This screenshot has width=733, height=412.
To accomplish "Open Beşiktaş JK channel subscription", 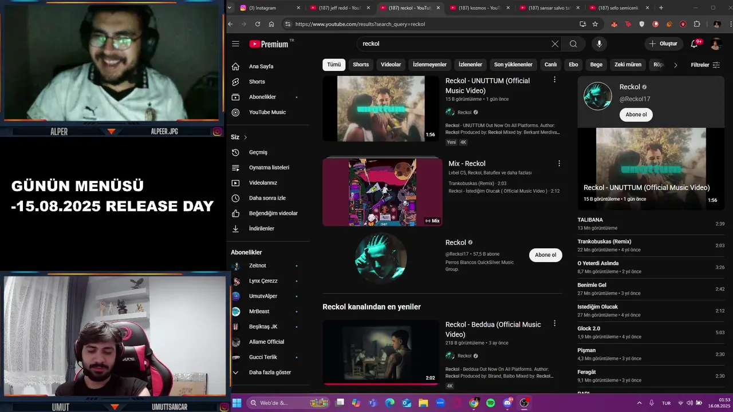I will 264,327.
